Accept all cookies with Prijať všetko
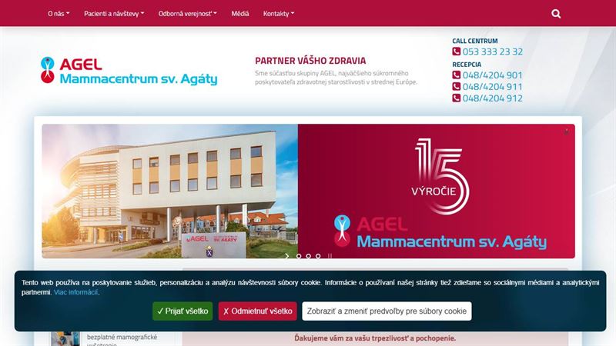The width and height of the screenshot is (616, 346). 182,311
